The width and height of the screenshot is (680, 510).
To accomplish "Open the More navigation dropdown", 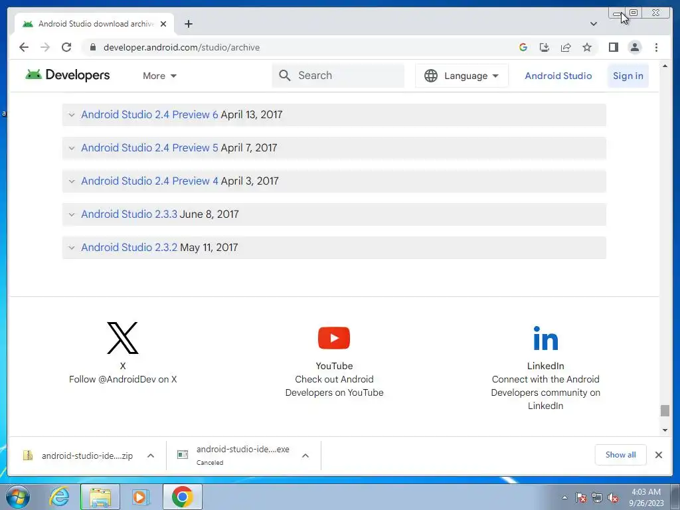I will tap(159, 76).
